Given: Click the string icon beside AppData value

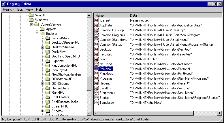Looking at the screenshot, I should [x=97, y=25].
